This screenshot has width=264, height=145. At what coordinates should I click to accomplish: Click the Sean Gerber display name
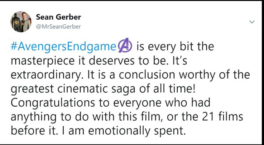pyautogui.click(x=58, y=17)
